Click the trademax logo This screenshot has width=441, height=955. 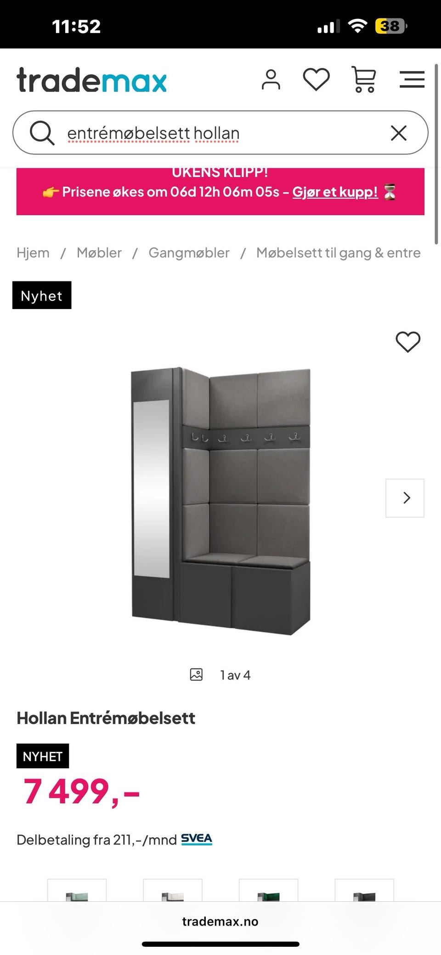[x=91, y=80]
